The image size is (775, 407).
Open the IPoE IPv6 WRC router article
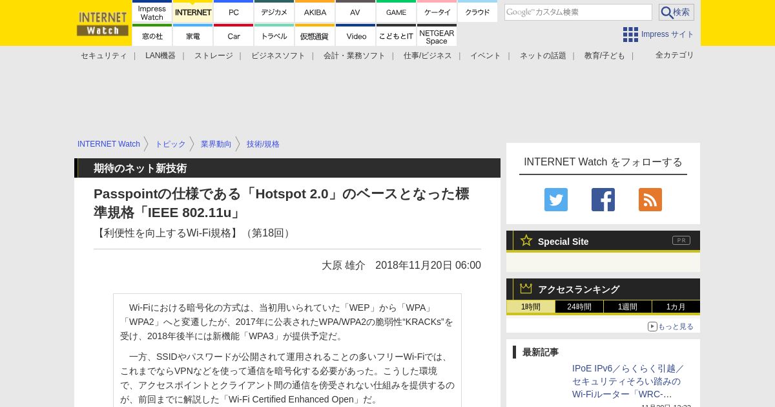(628, 381)
